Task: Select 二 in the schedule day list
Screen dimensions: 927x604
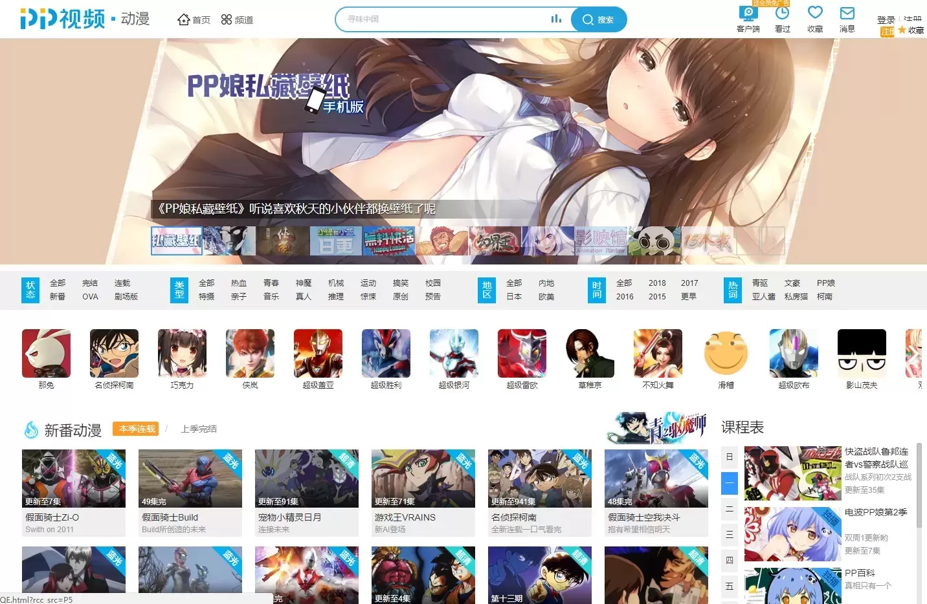Action: coord(730,509)
